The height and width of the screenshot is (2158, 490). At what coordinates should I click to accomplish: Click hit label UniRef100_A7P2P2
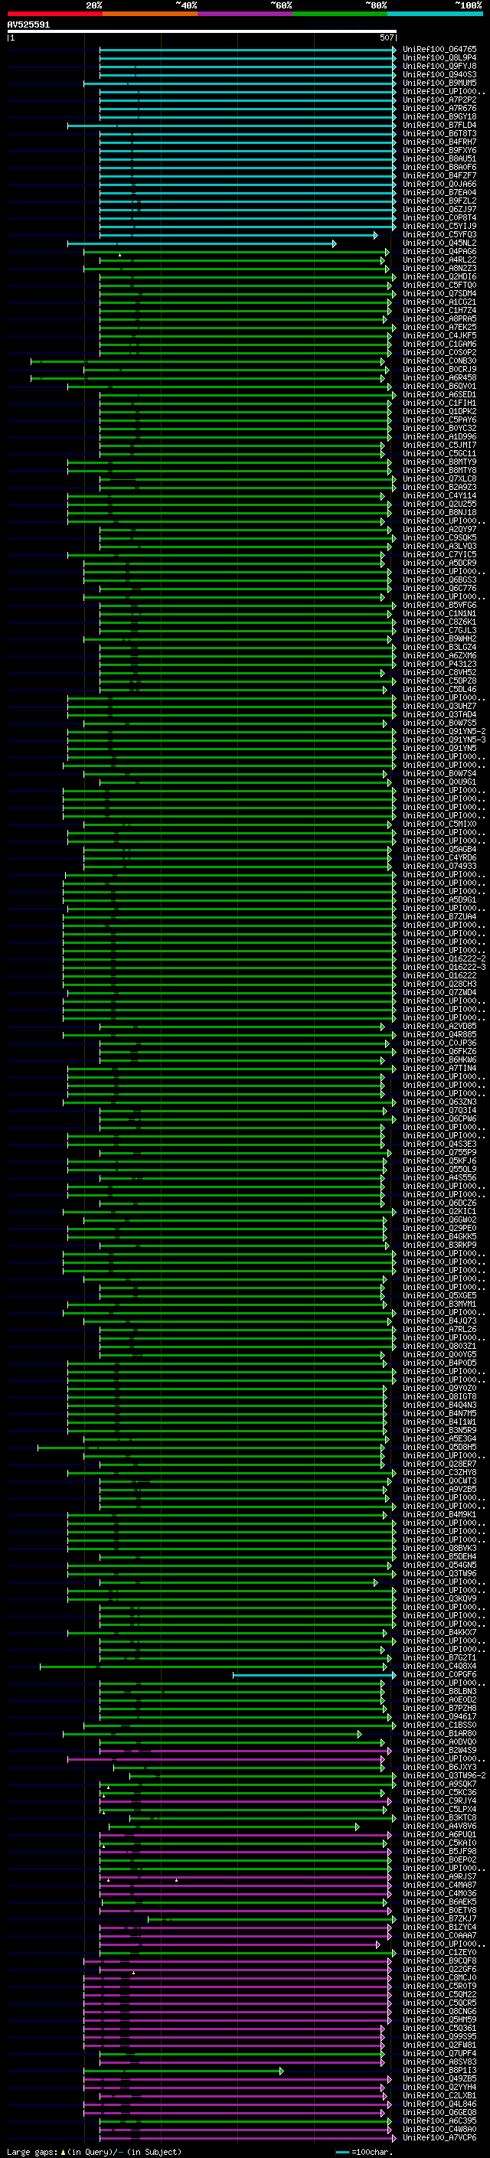(x=439, y=100)
